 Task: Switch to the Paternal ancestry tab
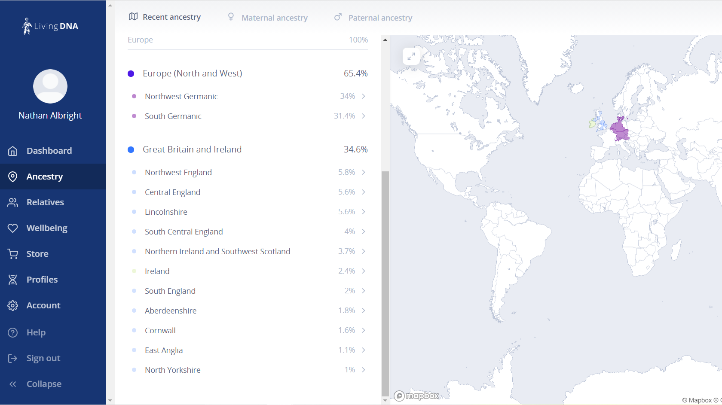[x=373, y=18]
